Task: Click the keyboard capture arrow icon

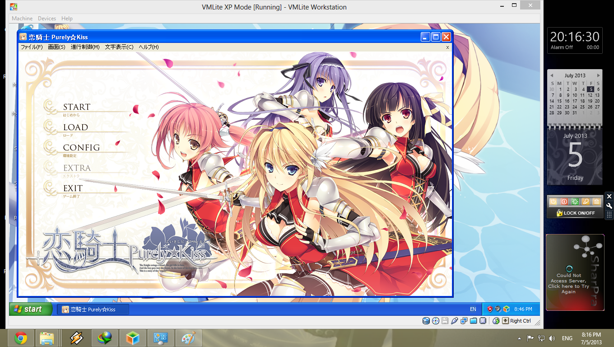Action: pyautogui.click(x=506, y=321)
